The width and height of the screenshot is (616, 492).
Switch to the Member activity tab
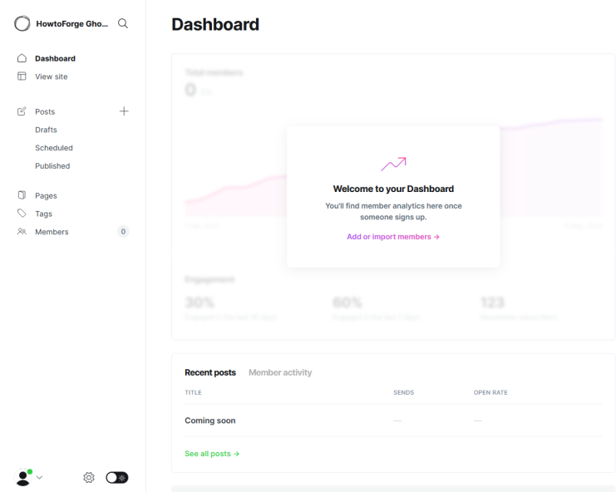click(x=280, y=372)
